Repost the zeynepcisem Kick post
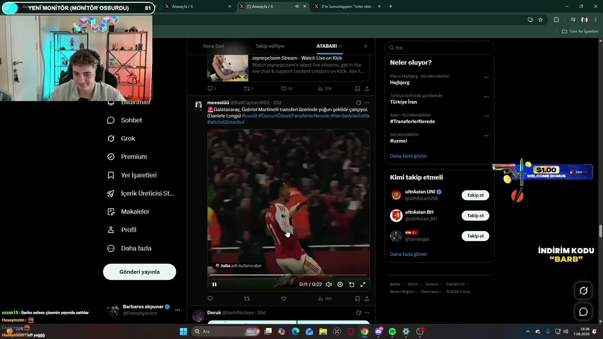 point(248,89)
